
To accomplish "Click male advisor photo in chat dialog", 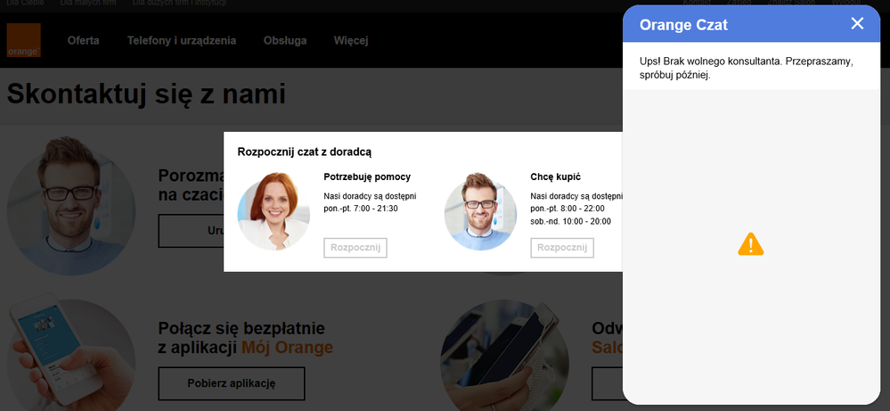I will 480,212.
